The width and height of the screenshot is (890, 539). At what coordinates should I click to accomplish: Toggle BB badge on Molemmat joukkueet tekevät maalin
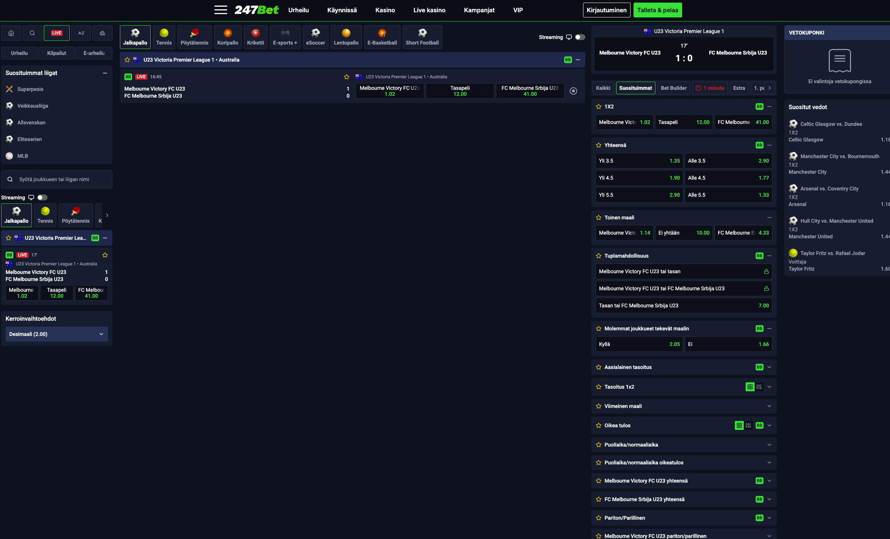click(759, 329)
